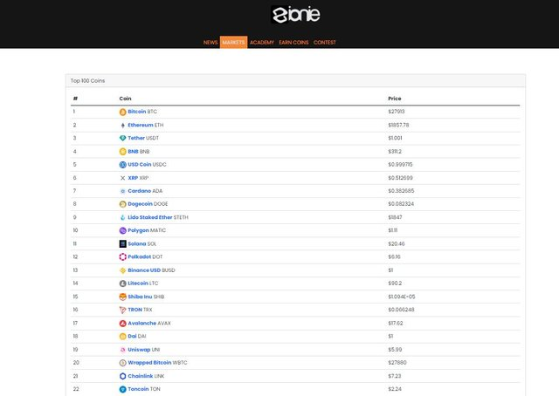The width and height of the screenshot is (559, 396).
Task: Click the Bionie logo in the header
Action: pos(295,15)
